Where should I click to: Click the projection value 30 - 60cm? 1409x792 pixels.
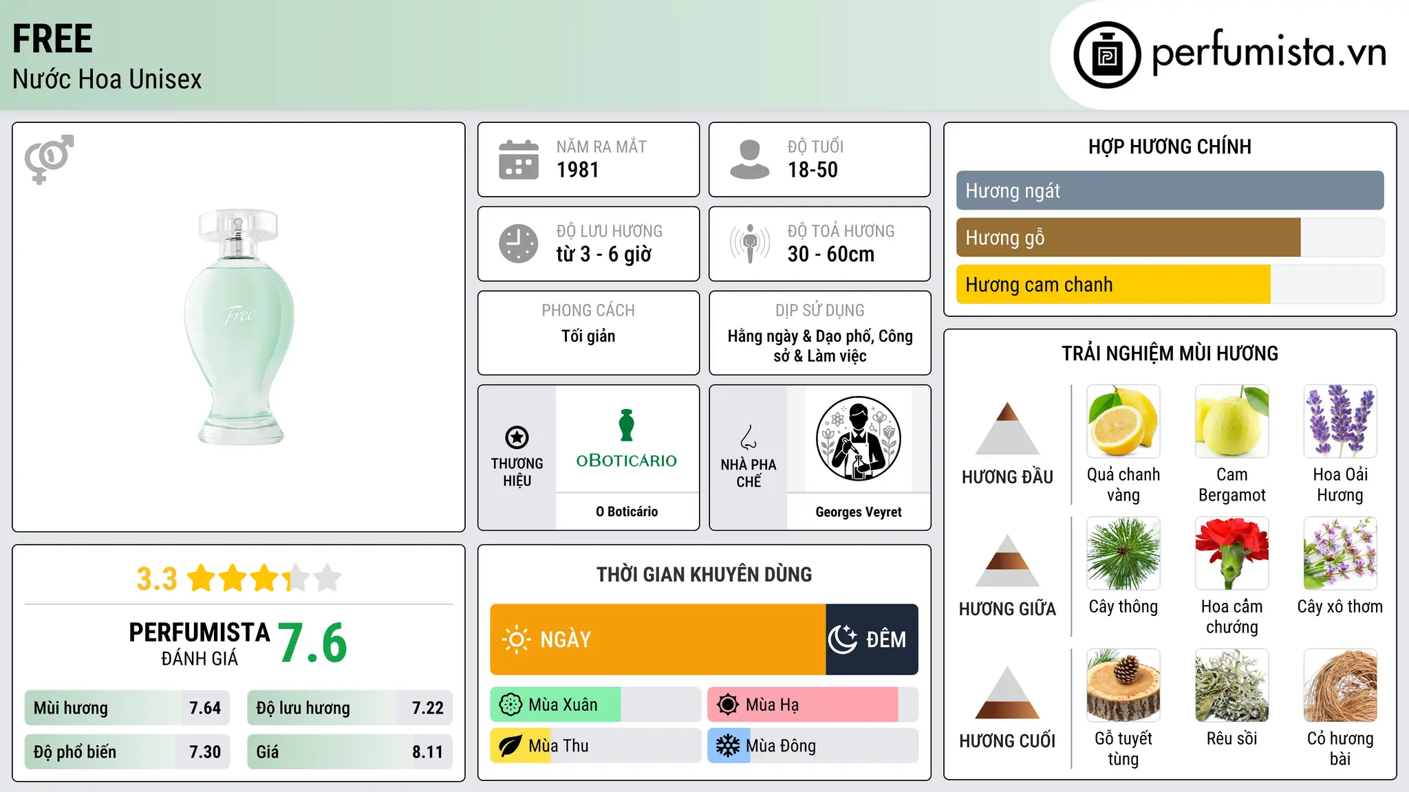[831, 254]
